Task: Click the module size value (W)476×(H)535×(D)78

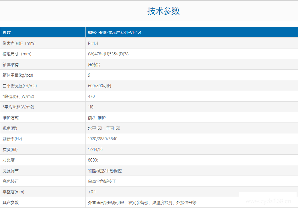Action: click(x=108, y=54)
